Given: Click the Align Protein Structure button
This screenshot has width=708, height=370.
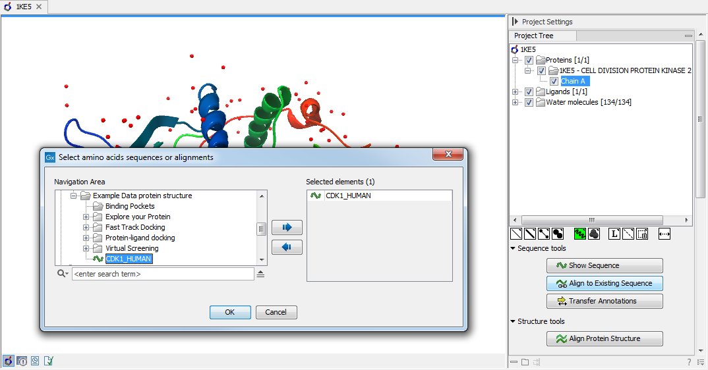Looking at the screenshot, I should pos(605,338).
